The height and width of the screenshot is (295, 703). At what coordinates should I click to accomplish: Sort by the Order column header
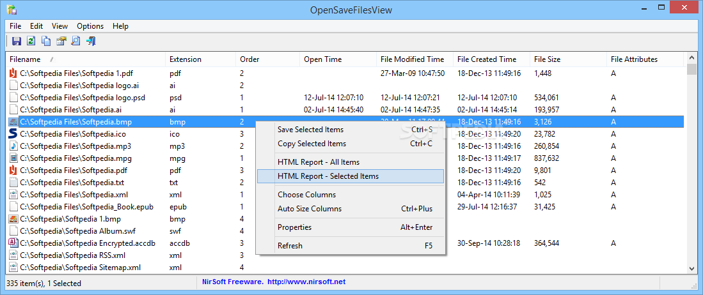tap(267, 59)
